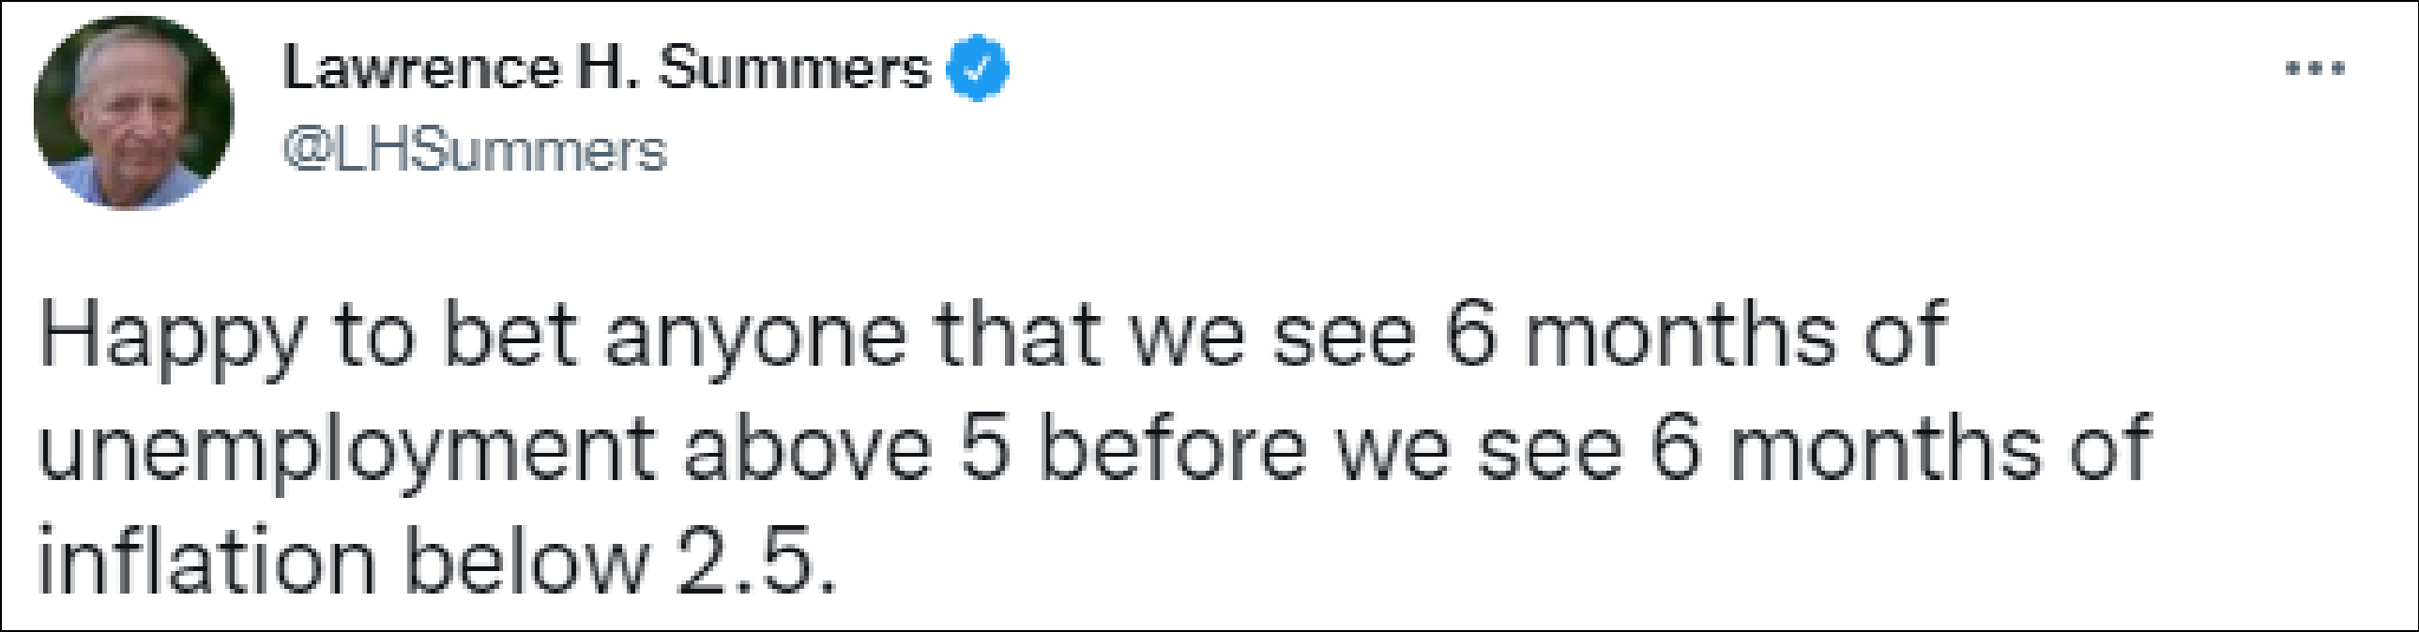Click the display name Lawrence H. Summers
This screenshot has height=632, width=2419.
point(606,68)
